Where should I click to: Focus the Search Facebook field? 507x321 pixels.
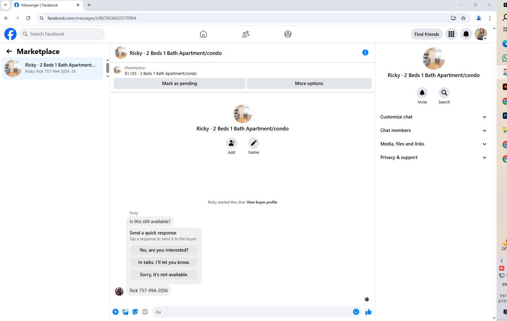coord(62,34)
